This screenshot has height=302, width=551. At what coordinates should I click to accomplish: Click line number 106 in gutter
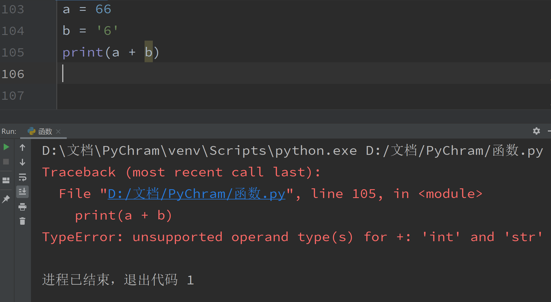[x=13, y=74]
